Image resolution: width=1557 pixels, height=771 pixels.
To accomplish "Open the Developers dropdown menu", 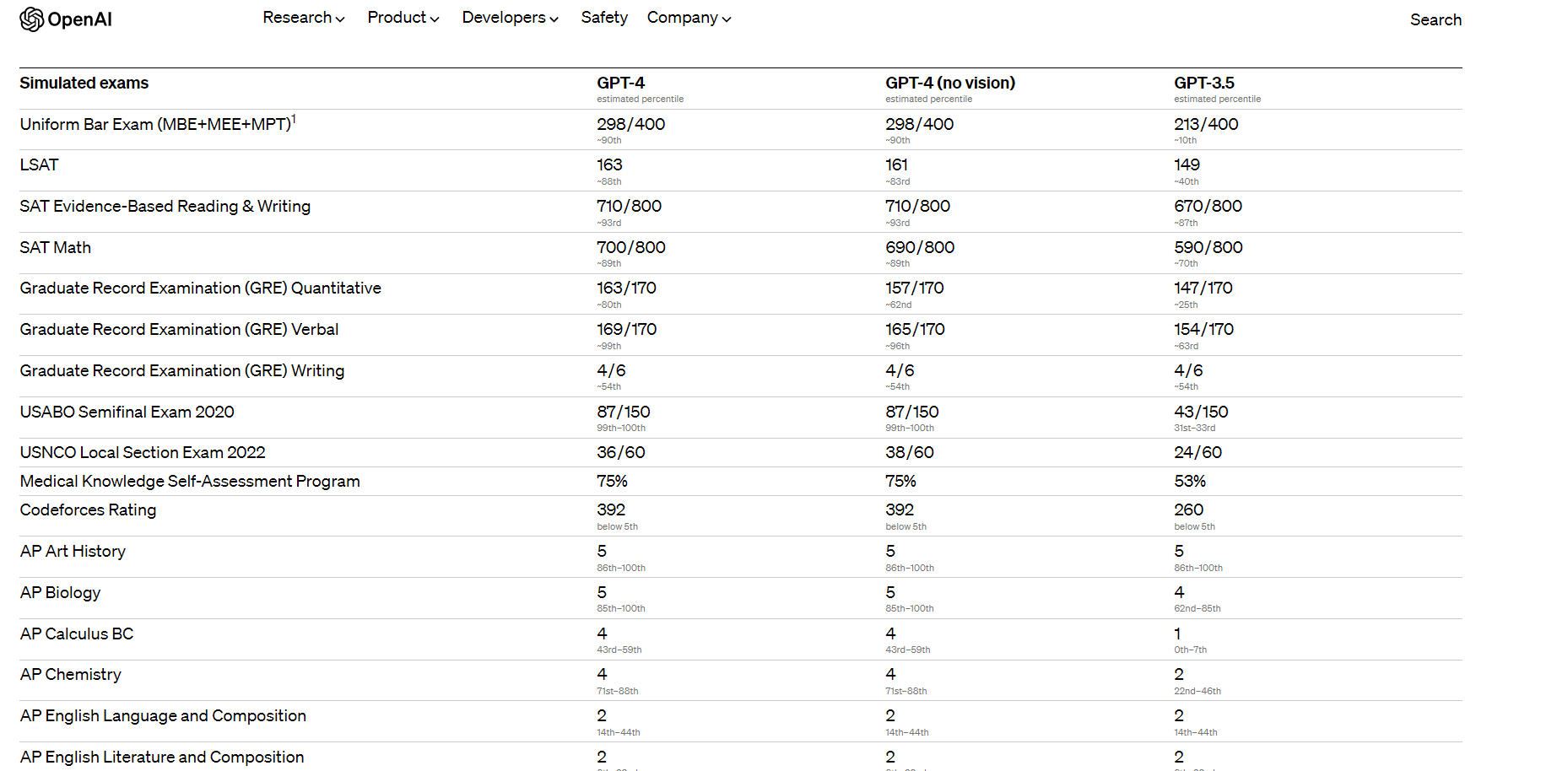I will coord(511,18).
